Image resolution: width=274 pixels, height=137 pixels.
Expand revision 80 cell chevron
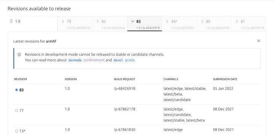[202, 21]
